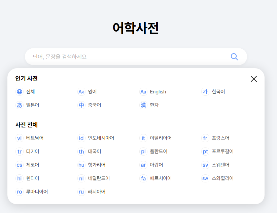Click the hi language icon
The width and height of the screenshot is (277, 213).
(20, 178)
